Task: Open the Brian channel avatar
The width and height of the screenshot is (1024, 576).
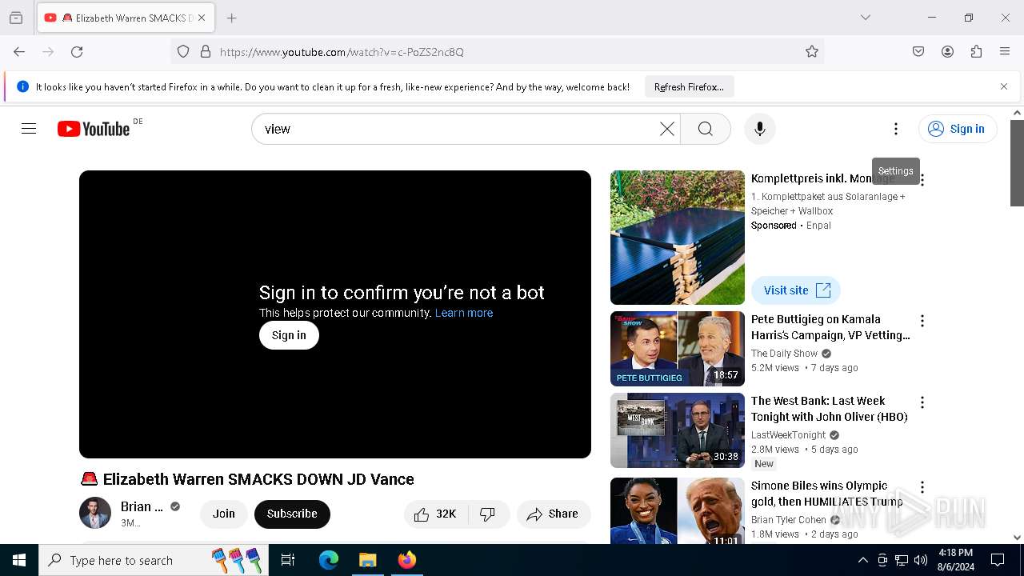Action: coord(95,514)
